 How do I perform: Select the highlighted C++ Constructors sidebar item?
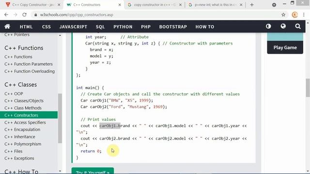[29, 115]
